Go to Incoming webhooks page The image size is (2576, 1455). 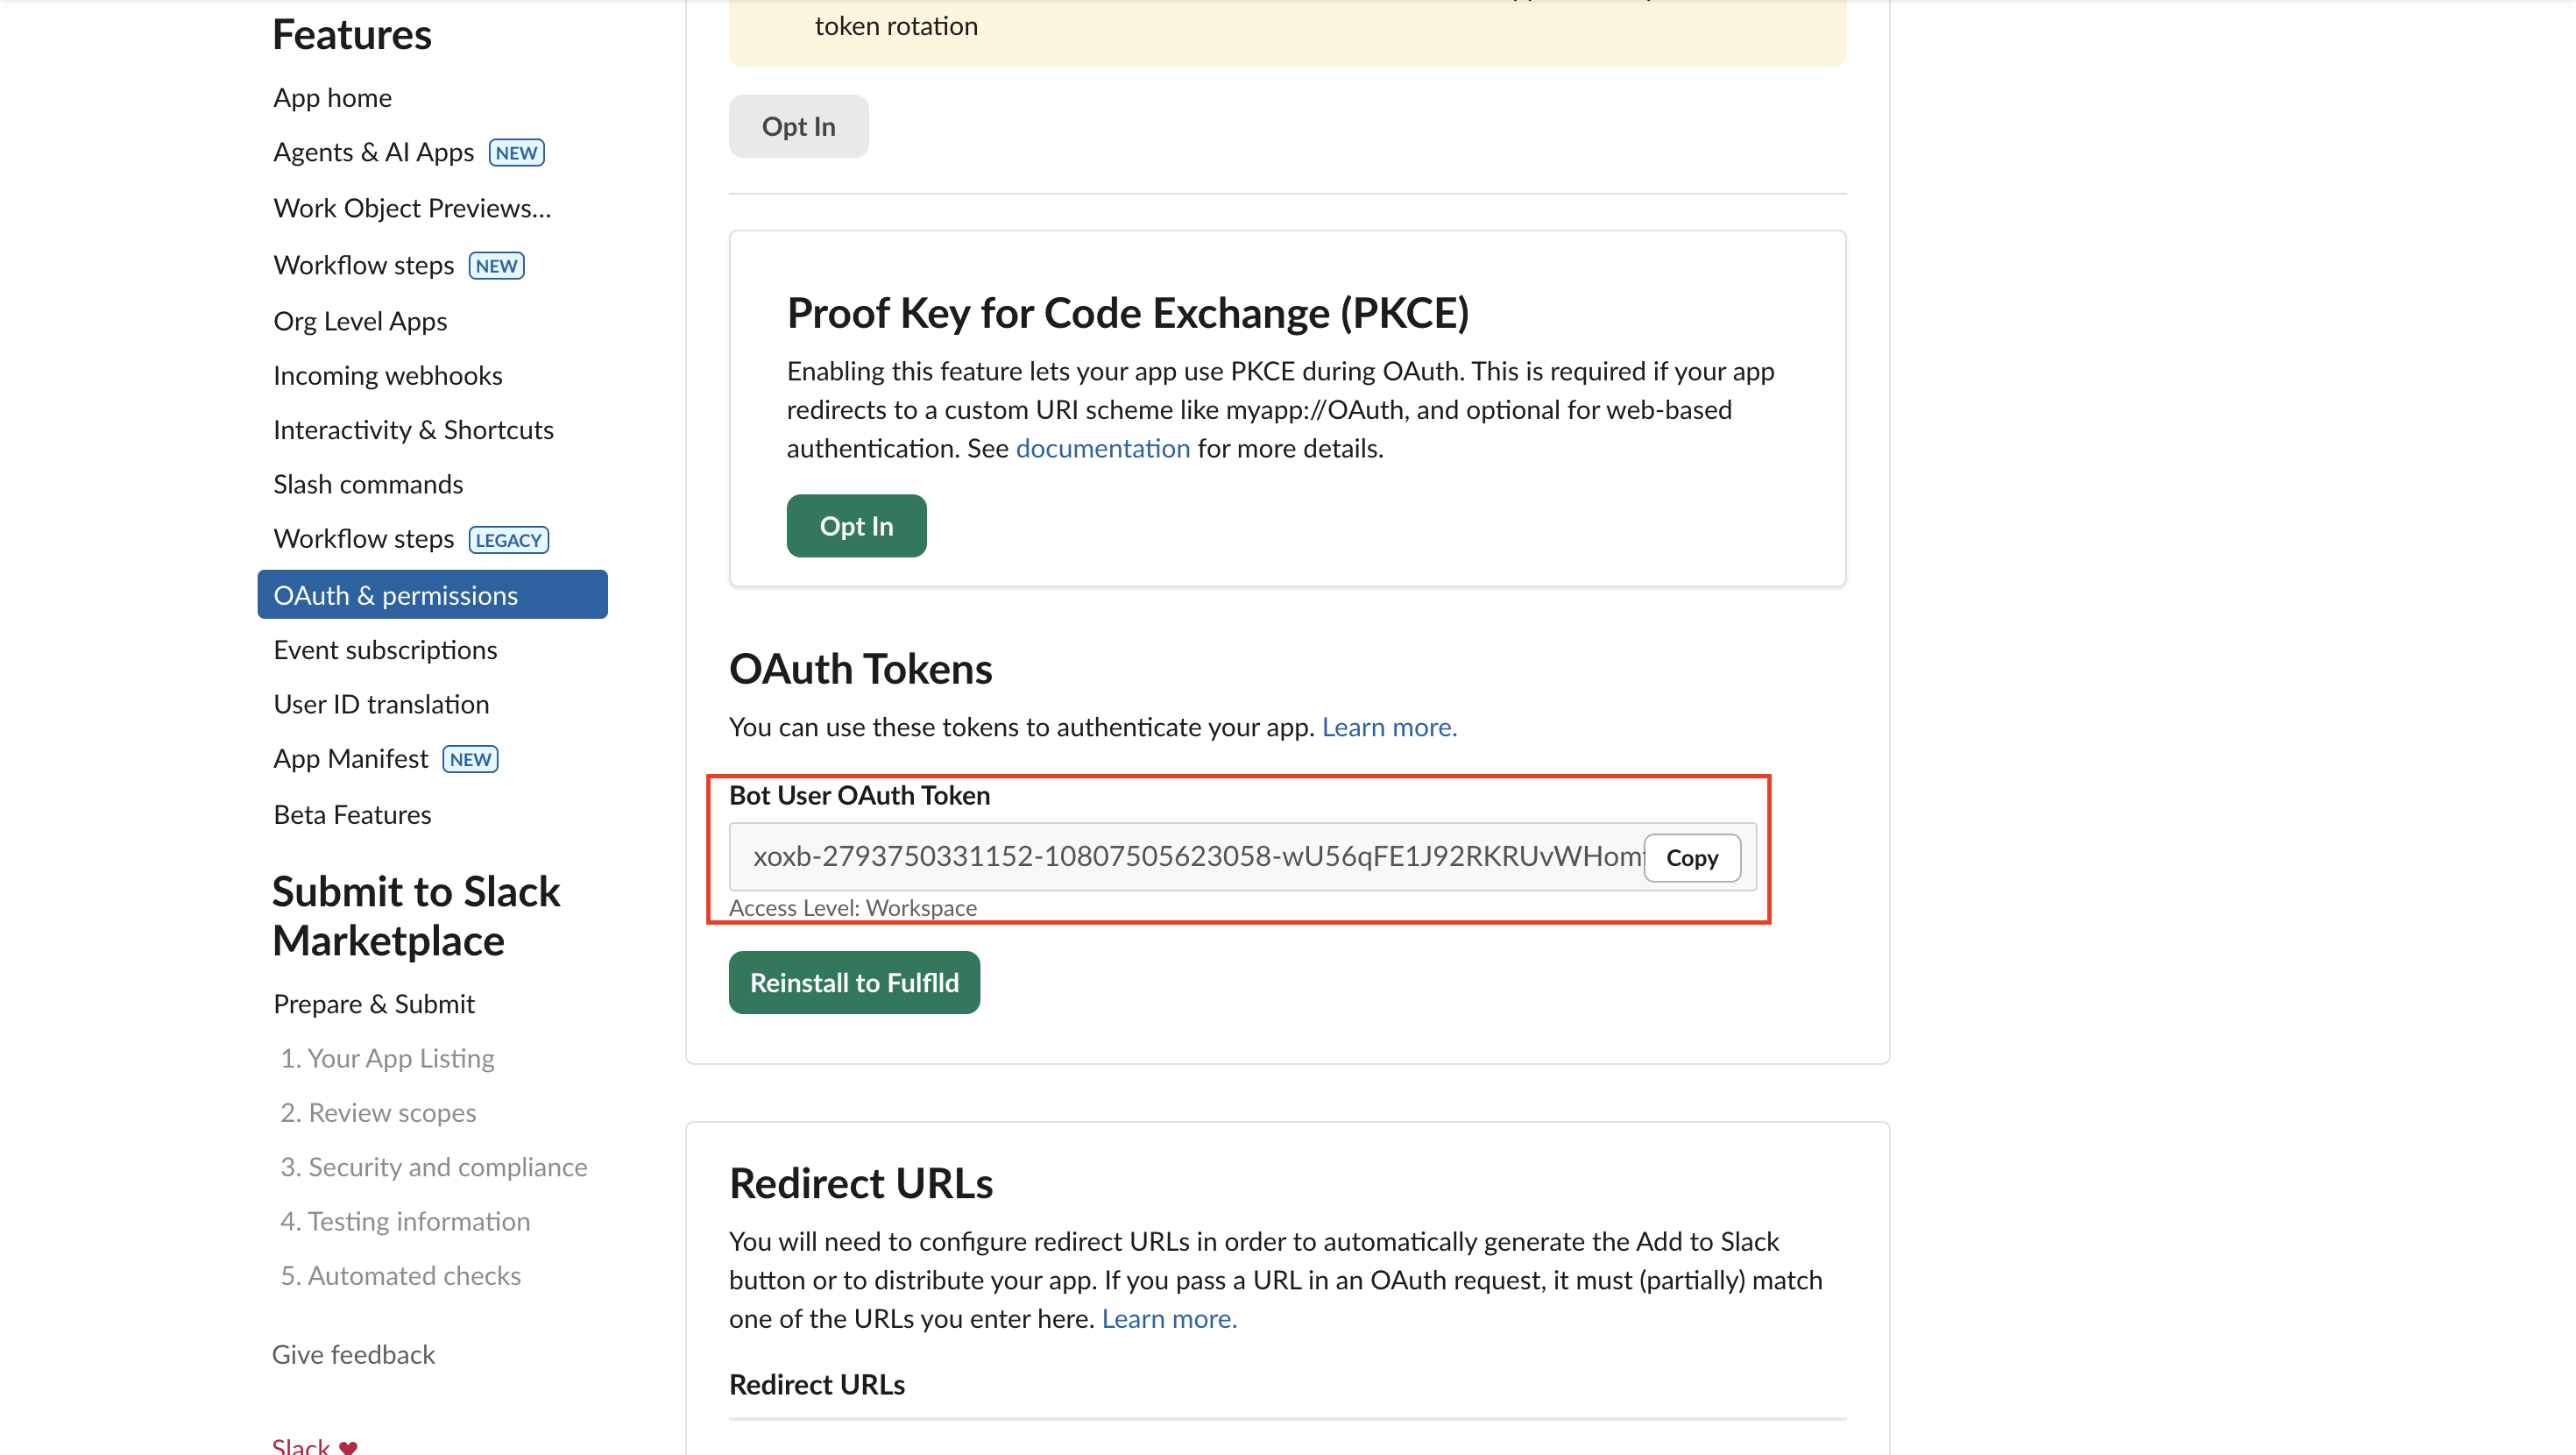pos(387,375)
